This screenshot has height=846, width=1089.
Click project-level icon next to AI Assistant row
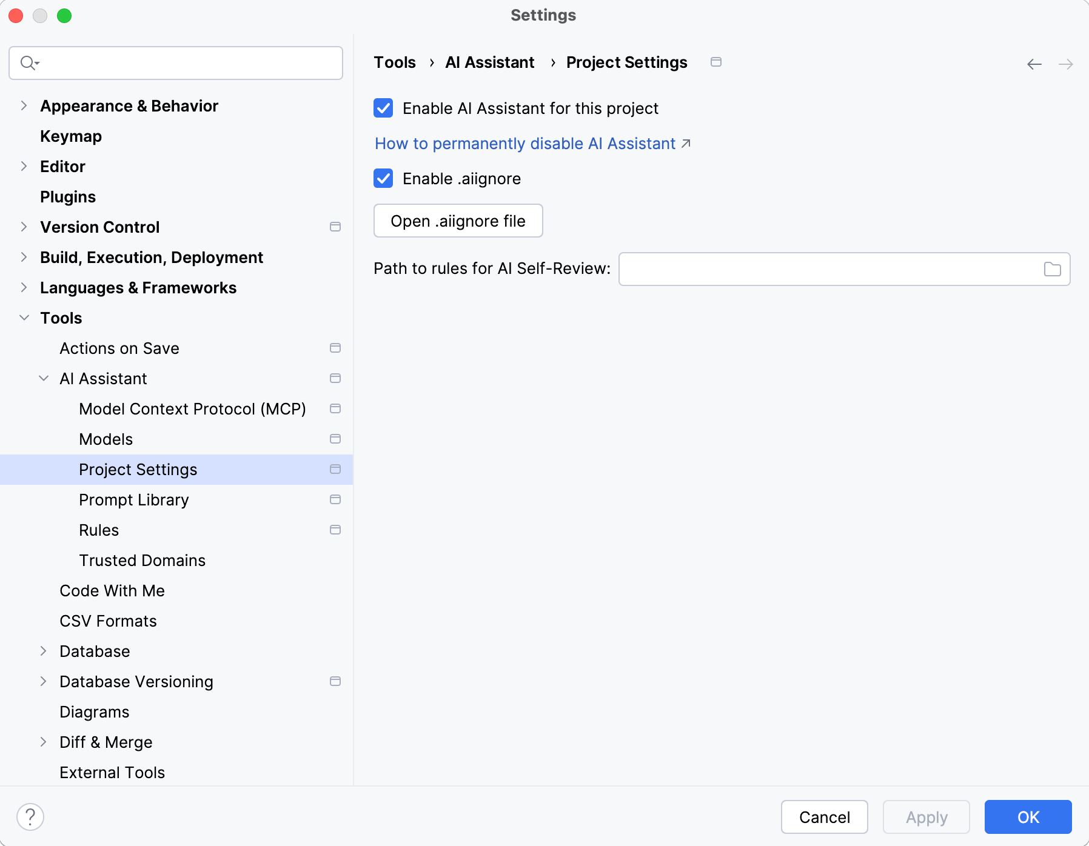[335, 378]
